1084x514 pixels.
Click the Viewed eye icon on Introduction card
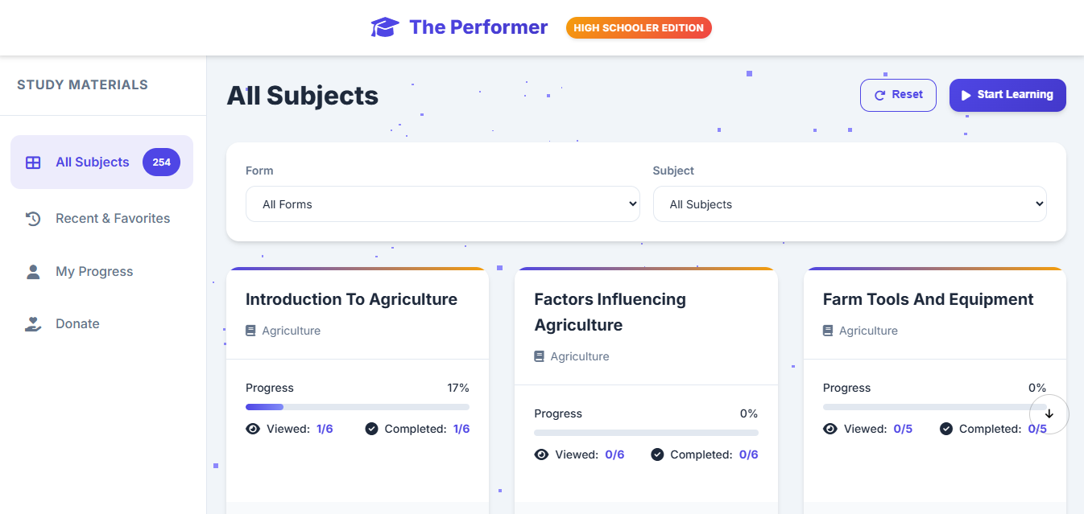(x=253, y=429)
